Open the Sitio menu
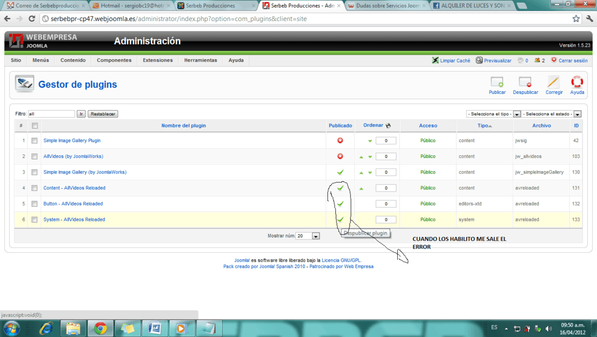The image size is (597, 337). tap(16, 60)
